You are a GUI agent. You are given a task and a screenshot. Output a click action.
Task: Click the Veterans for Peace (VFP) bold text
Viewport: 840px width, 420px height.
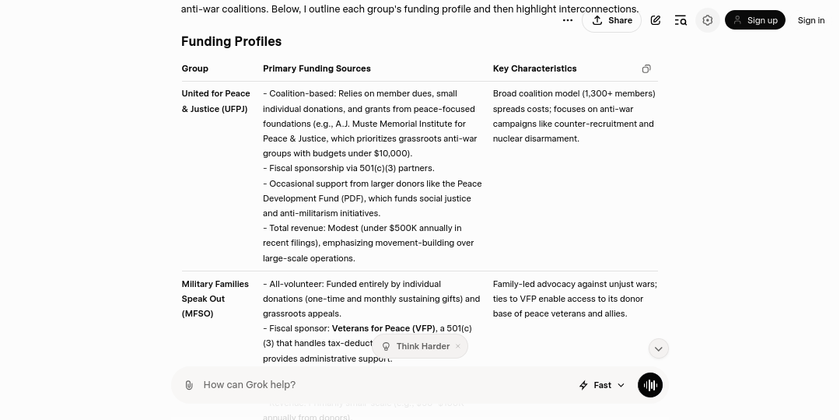pos(383,328)
